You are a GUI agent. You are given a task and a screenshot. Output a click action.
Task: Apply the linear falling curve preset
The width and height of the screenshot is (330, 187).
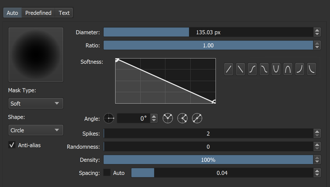click(x=241, y=69)
